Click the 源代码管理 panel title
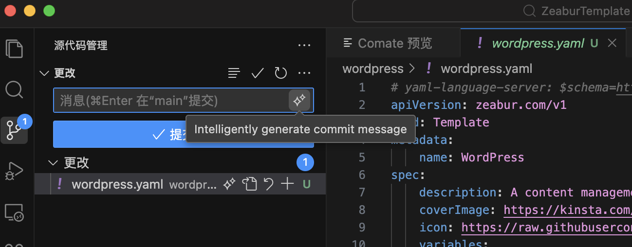 81,46
